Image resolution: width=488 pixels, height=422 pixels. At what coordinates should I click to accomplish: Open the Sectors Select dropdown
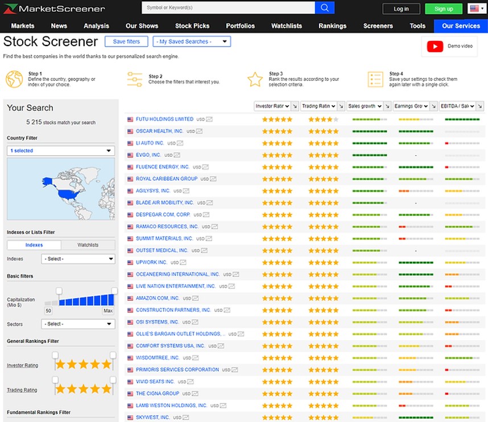(x=78, y=324)
